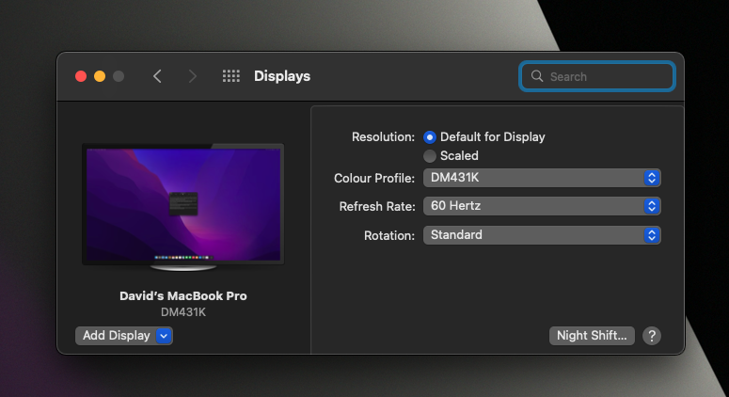The height and width of the screenshot is (397, 729).
Task: Click David's MacBook Pro label
Action: tap(183, 296)
